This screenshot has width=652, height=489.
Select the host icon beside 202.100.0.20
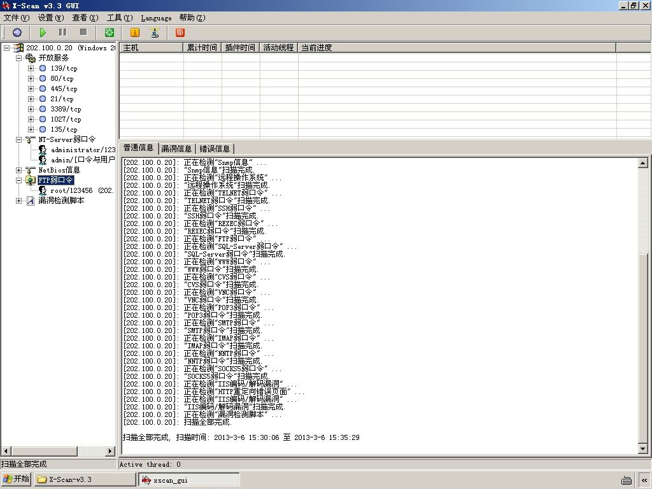point(18,48)
